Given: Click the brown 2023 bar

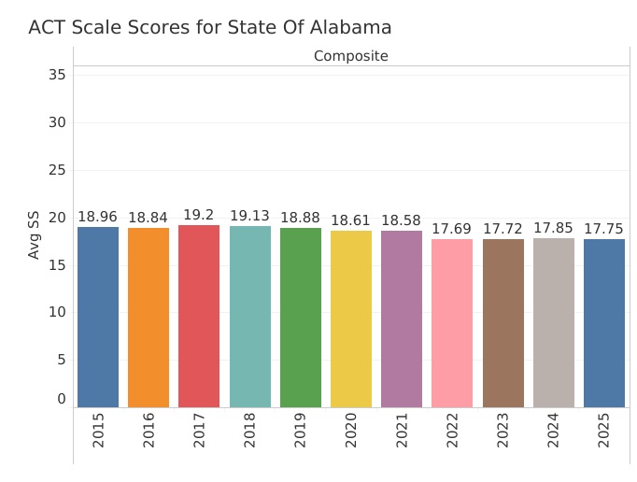Looking at the screenshot, I should 503,323.
